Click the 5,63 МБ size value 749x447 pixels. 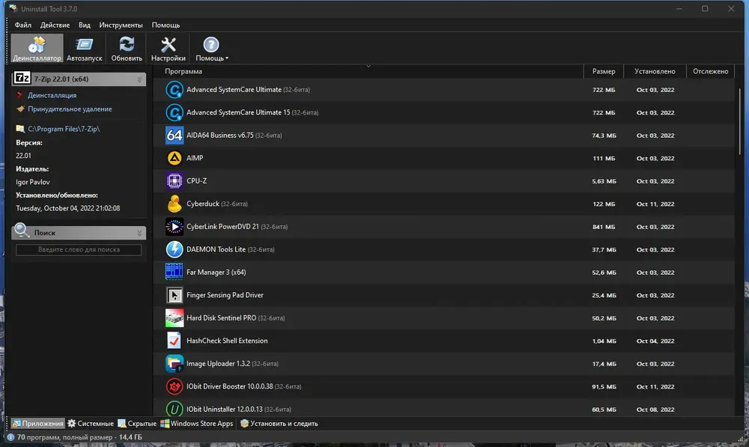click(x=604, y=181)
